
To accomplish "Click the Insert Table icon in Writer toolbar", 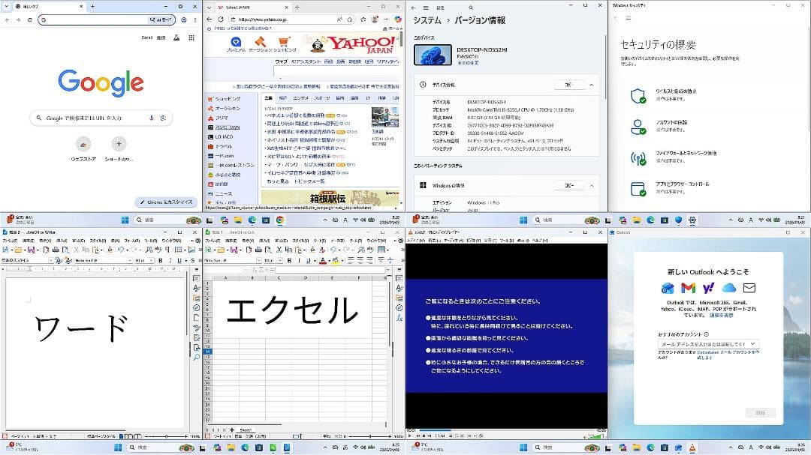I will 177,250.
